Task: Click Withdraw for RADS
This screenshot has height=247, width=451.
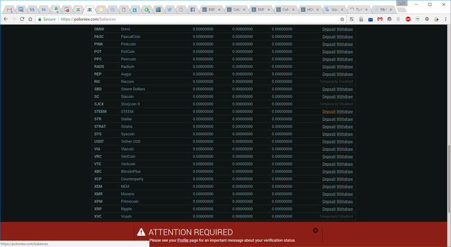Action: click(345, 67)
